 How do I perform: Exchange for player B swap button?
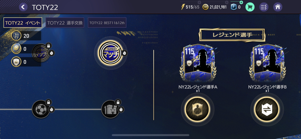point(267,109)
